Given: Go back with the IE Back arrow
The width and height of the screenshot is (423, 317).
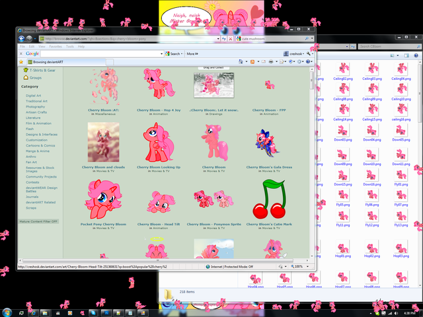Looking at the screenshot, I should tap(22, 39).
